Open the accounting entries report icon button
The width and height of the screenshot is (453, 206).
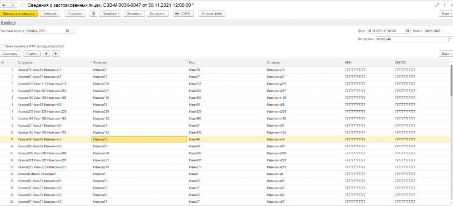pos(93,14)
